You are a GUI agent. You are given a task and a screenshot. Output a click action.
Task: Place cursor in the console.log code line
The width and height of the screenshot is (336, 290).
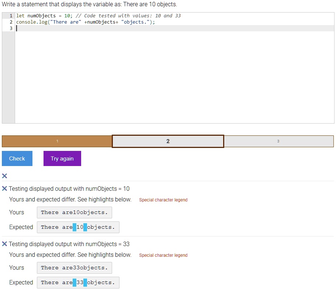click(x=86, y=22)
